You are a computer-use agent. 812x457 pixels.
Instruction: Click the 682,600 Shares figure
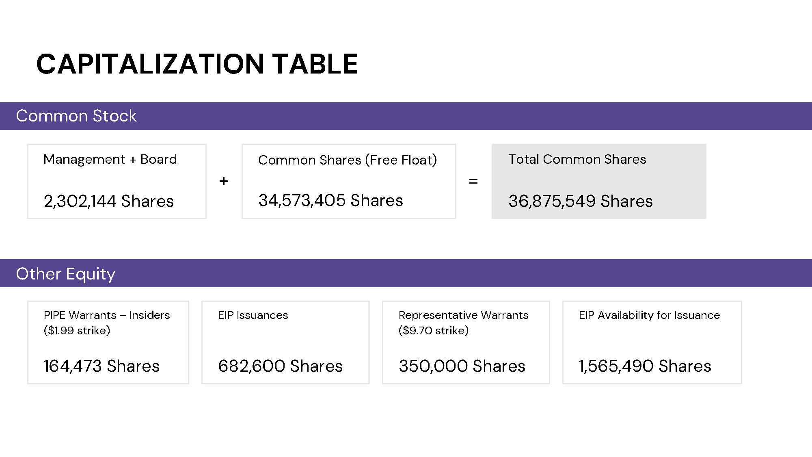click(280, 366)
